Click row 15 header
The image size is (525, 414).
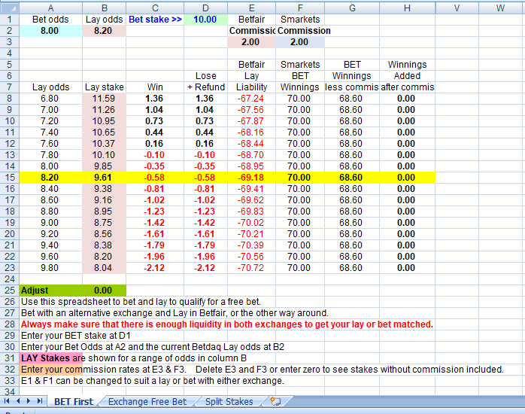(x=9, y=178)
